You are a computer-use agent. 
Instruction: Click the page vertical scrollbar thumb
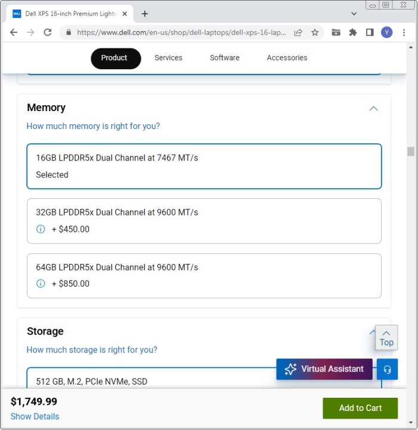(x=411, y=151)
